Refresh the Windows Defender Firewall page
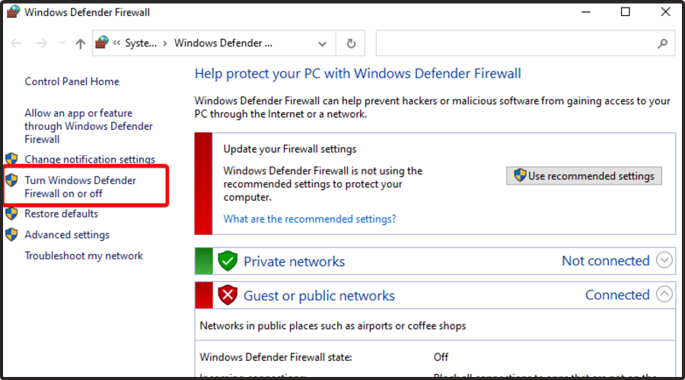The width and height of the screenshot is (685, 380). point(351,43)
